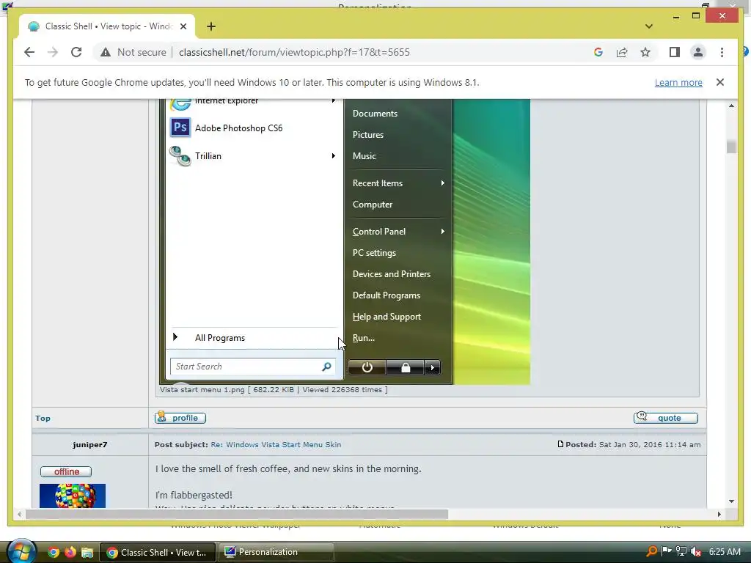751x563 pixels.
Task: Open the Learn more link
Action: pos(678,82)
